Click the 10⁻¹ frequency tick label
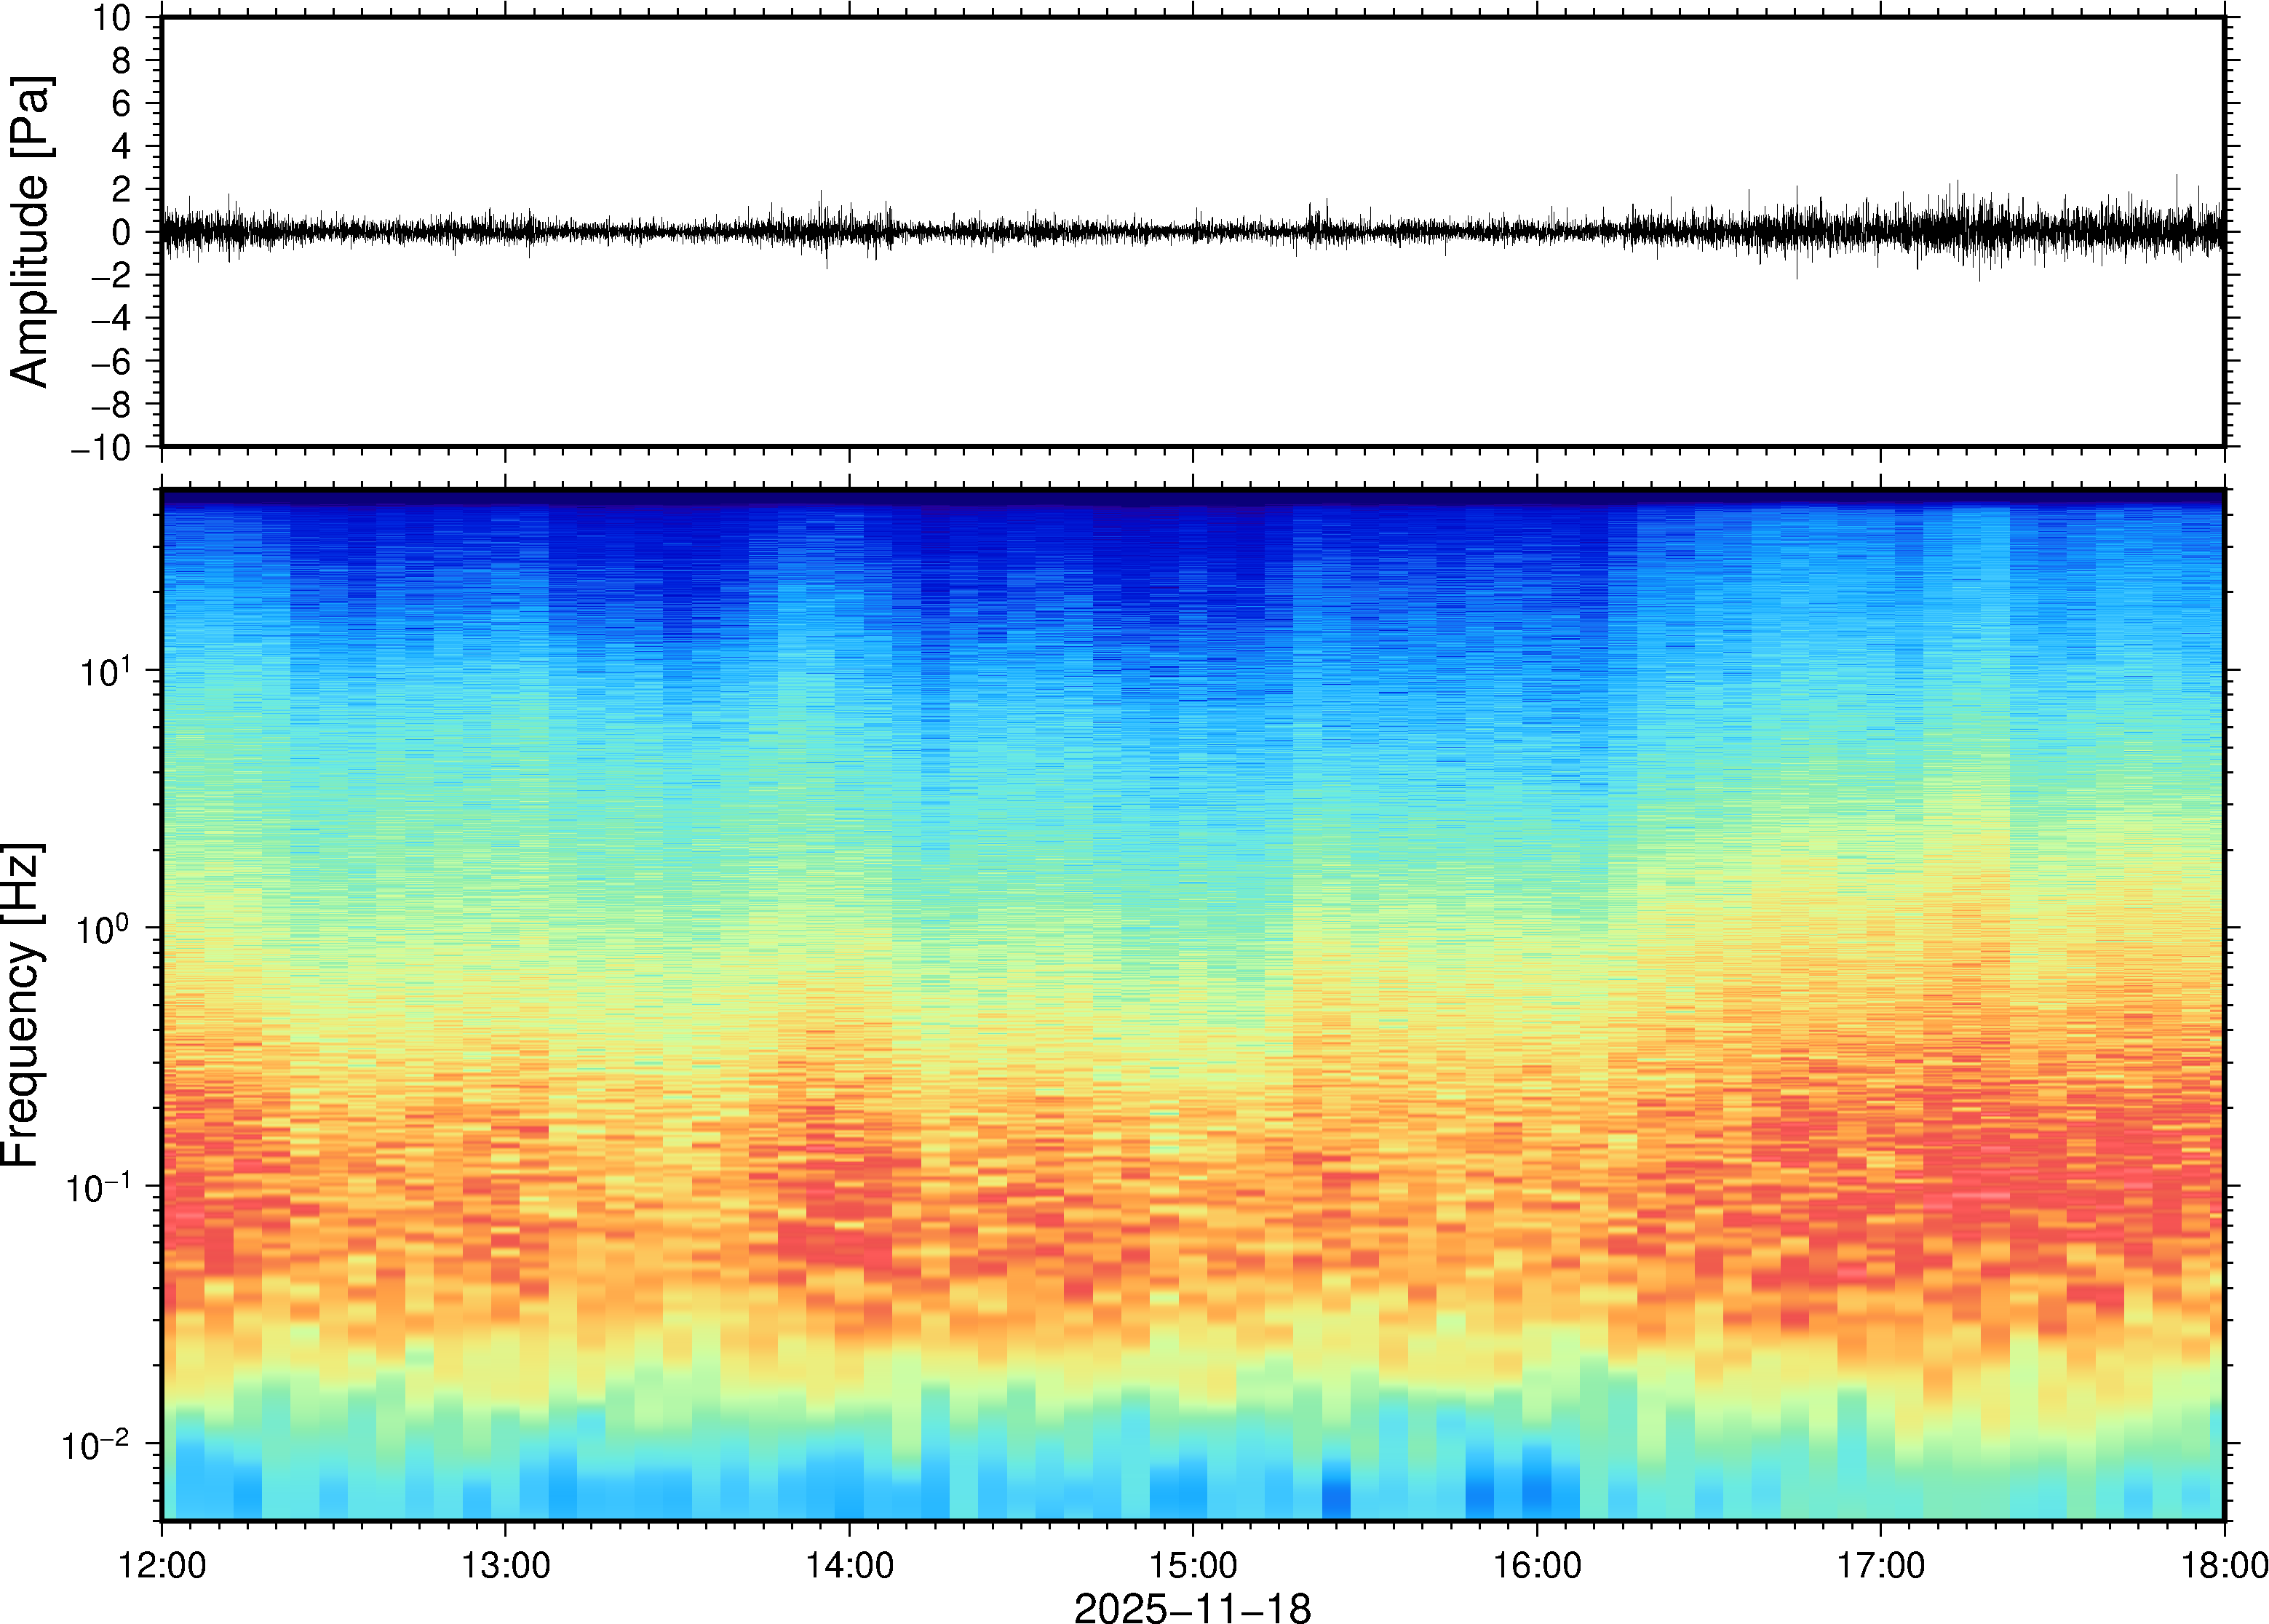Viewport: 2269px width, 1624px height. coord(98,1187)
